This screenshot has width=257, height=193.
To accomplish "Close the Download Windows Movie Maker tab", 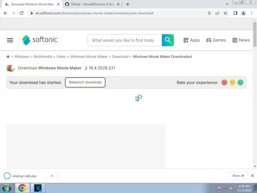I will 58,5.
